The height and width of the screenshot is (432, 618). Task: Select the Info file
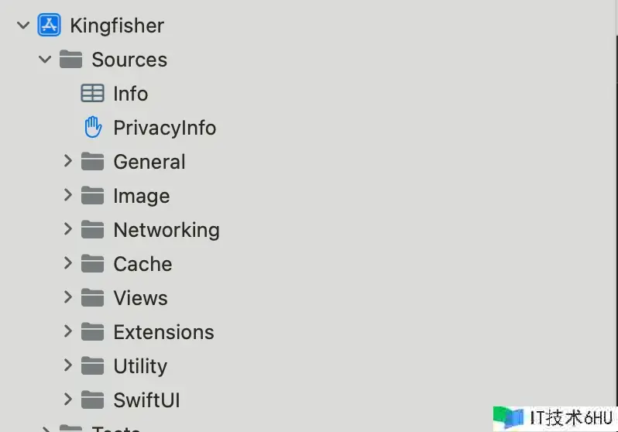(130, 94)
